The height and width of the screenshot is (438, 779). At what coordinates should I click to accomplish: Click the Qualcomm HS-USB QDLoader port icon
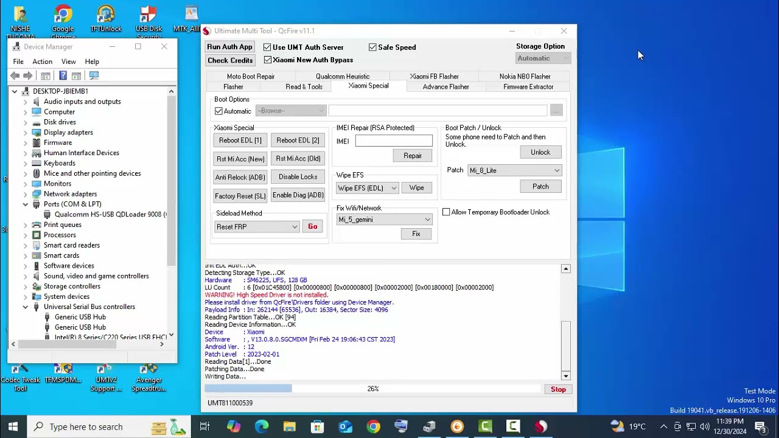[x=47, y=214]
